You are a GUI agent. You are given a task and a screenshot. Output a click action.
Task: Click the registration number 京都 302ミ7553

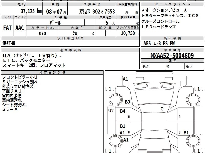pos(97,11)
